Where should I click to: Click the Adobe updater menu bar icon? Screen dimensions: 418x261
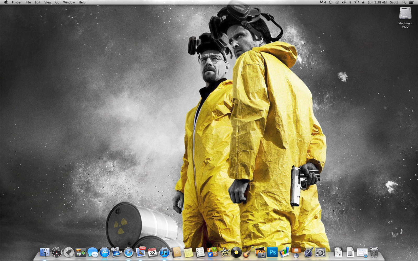[323, 2]
